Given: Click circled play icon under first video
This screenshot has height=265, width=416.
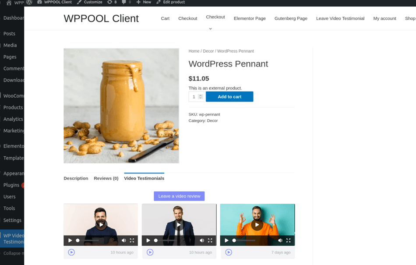Looking at the screenshot, I should (71, 252).
